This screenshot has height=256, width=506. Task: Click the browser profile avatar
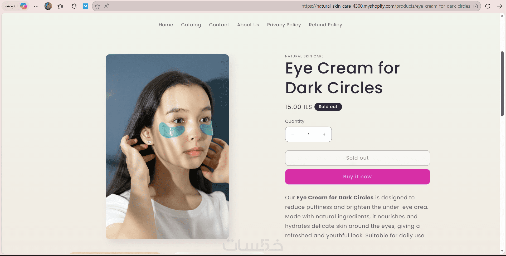[48, 6]
